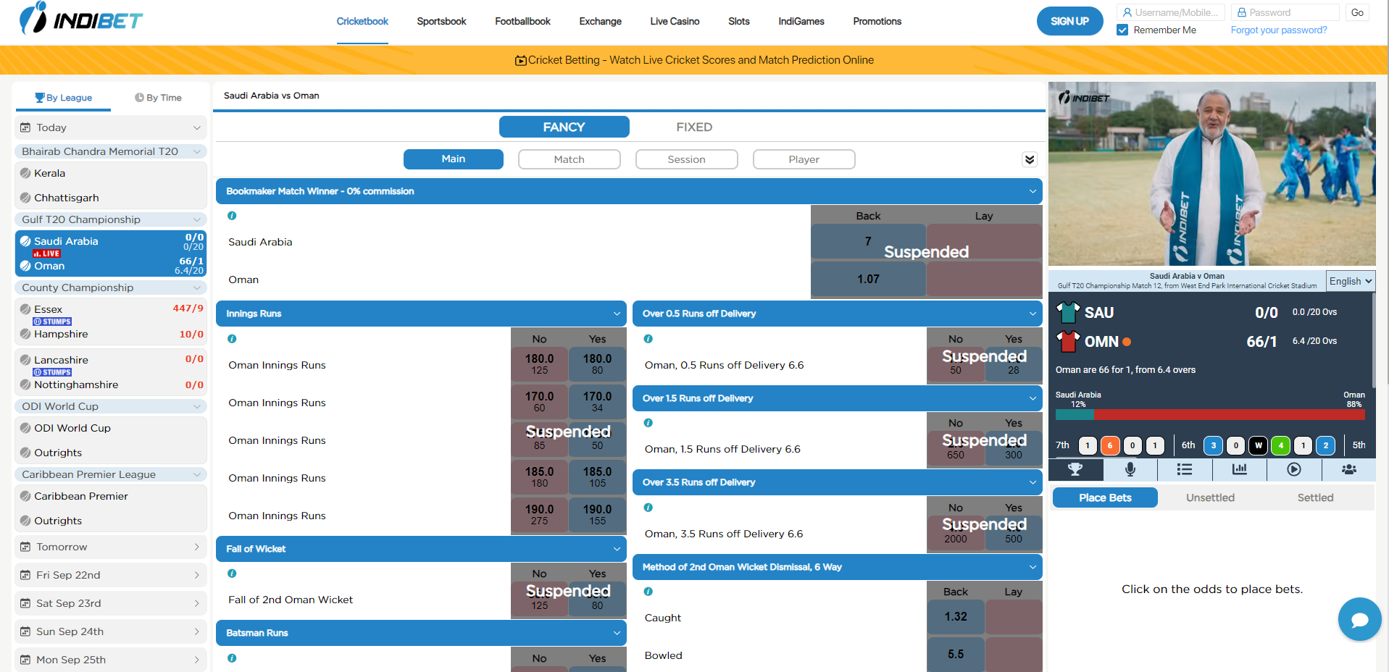
Task: Click the lock icon in password field
Action: tap(1241, 12)
